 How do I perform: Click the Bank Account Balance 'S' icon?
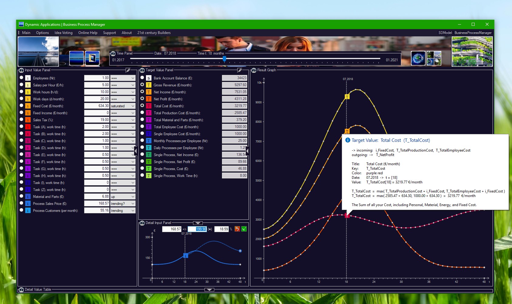pos(149,78)
